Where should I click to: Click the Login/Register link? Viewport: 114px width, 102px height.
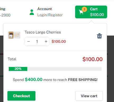click(x=50, y=15)
